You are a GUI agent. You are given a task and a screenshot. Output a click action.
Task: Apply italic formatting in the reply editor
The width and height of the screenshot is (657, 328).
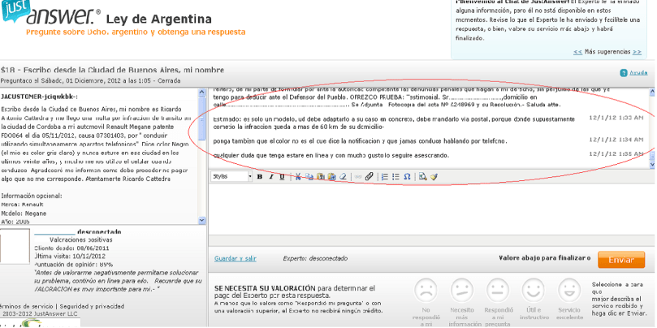[x=270, y=177]
